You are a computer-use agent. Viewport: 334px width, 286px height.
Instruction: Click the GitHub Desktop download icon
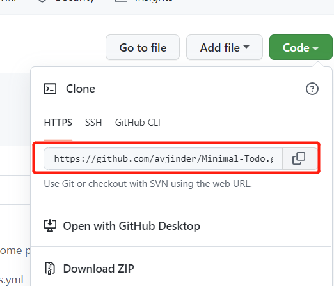(50, 225)
